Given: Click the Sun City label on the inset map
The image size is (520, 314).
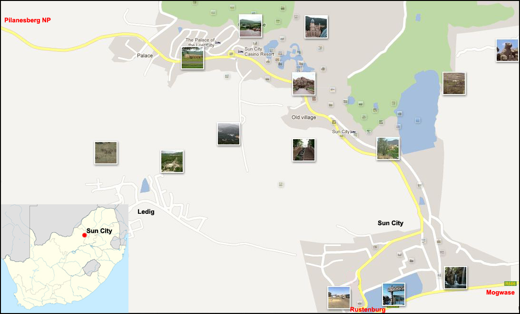Looking at the screenshot, I should click(x=99, y=231).
